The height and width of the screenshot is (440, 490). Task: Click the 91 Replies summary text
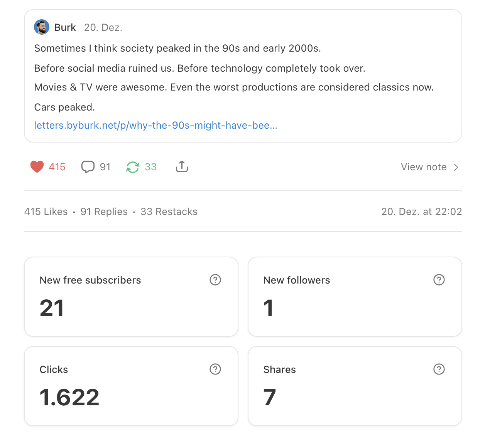[x=104, y=212]
